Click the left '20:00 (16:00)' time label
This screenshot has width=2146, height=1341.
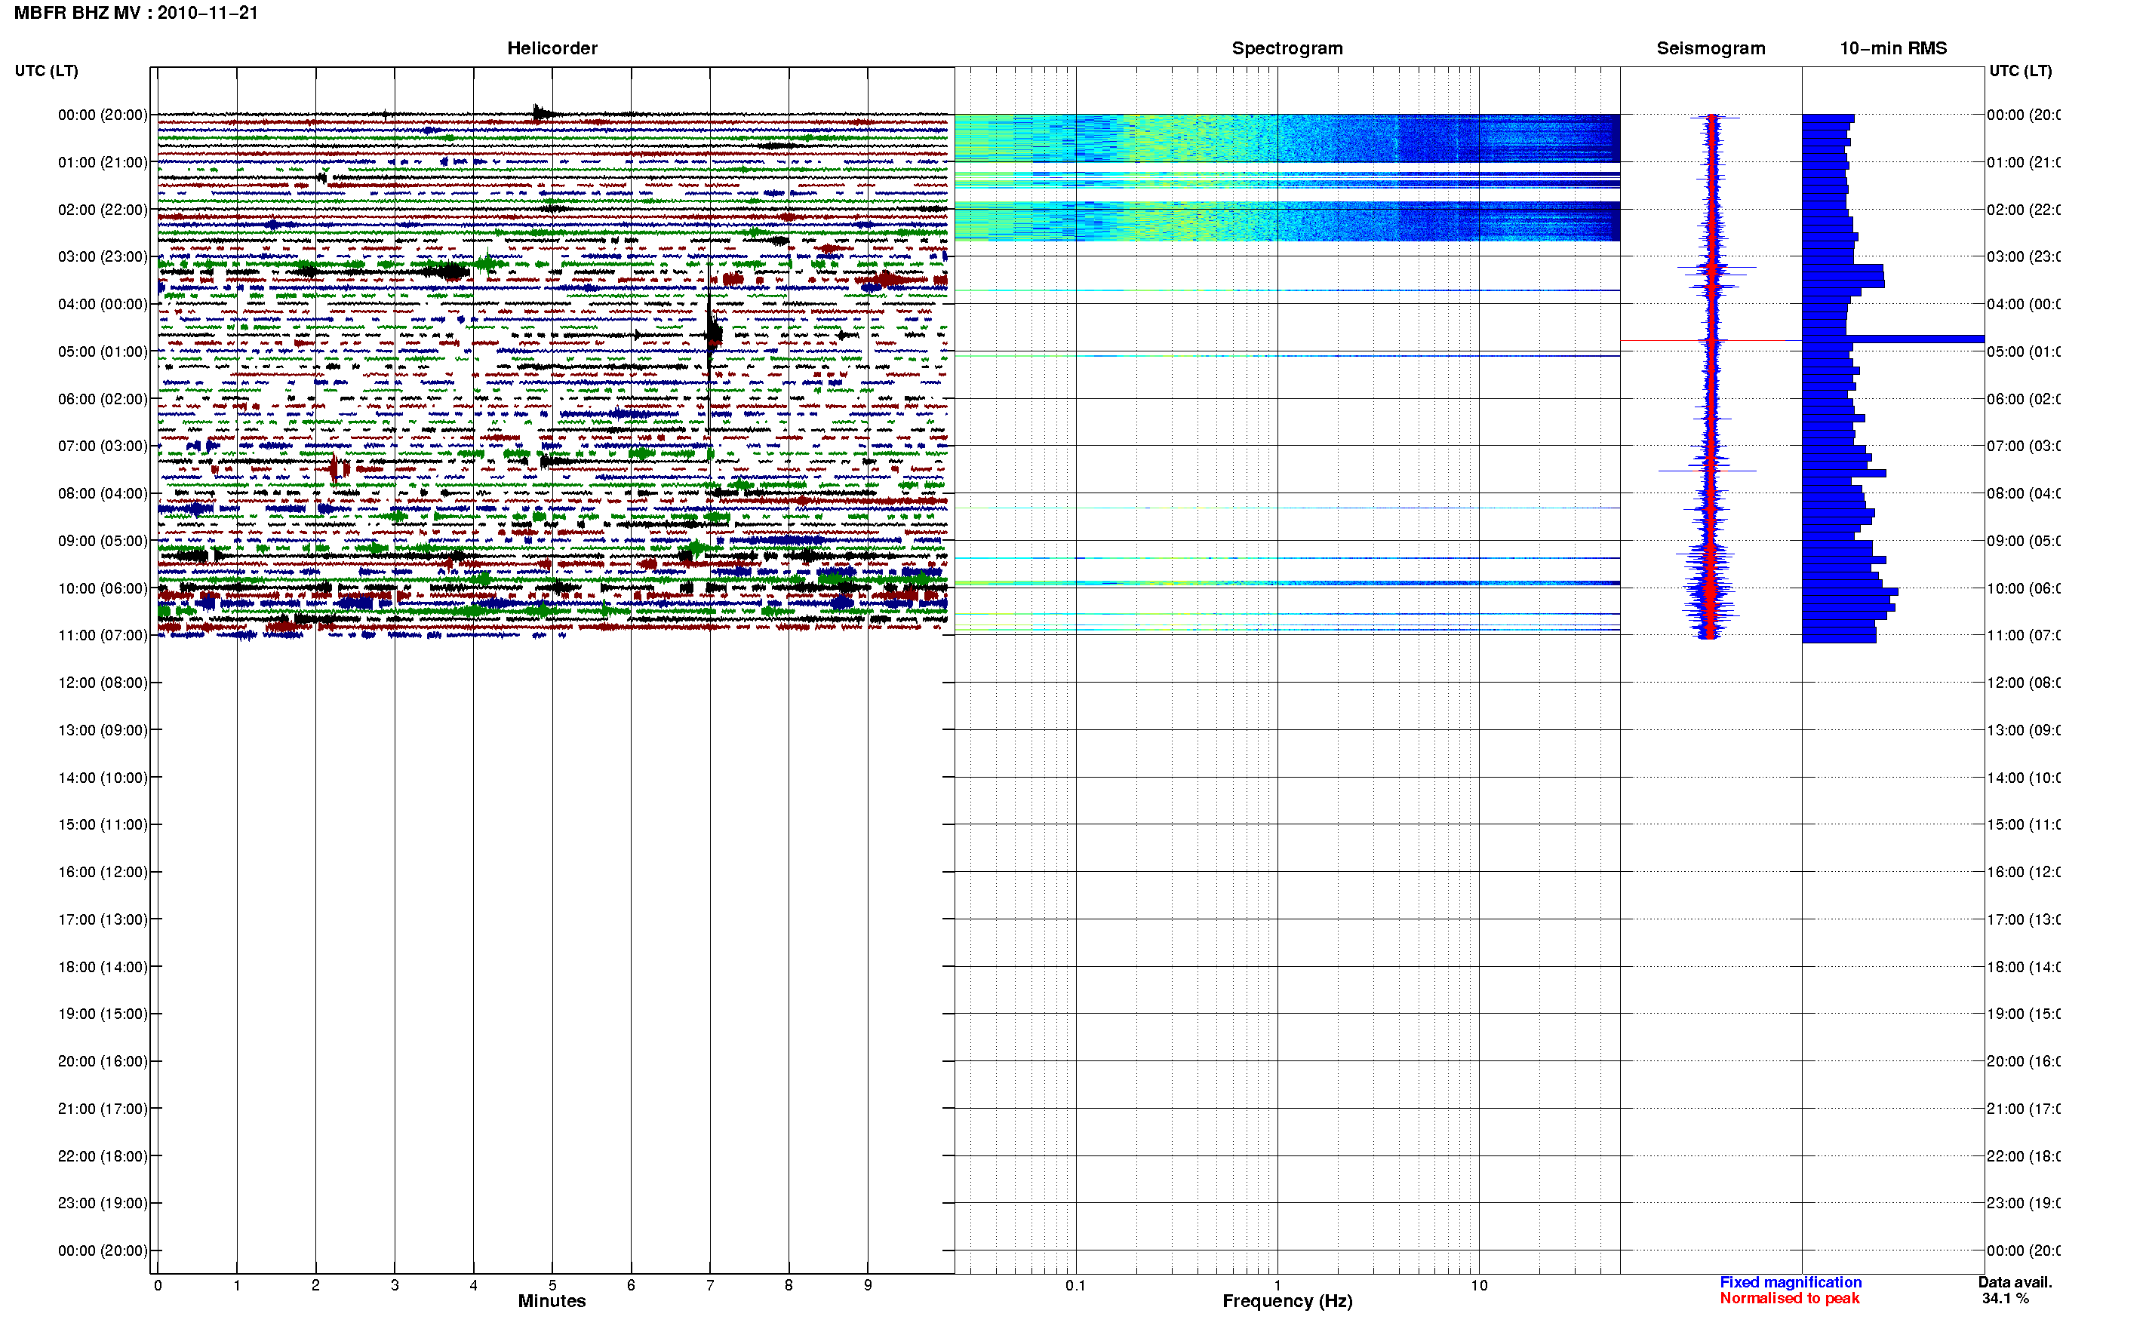coord(103,1062)
